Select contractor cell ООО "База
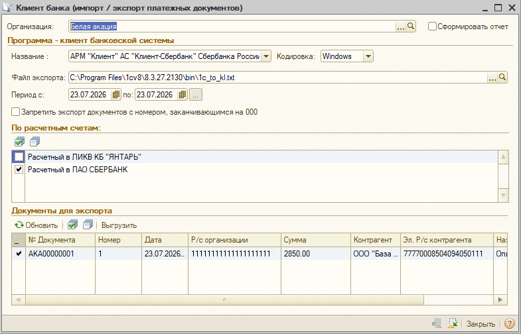521x334 pixels. coord(376,254)
